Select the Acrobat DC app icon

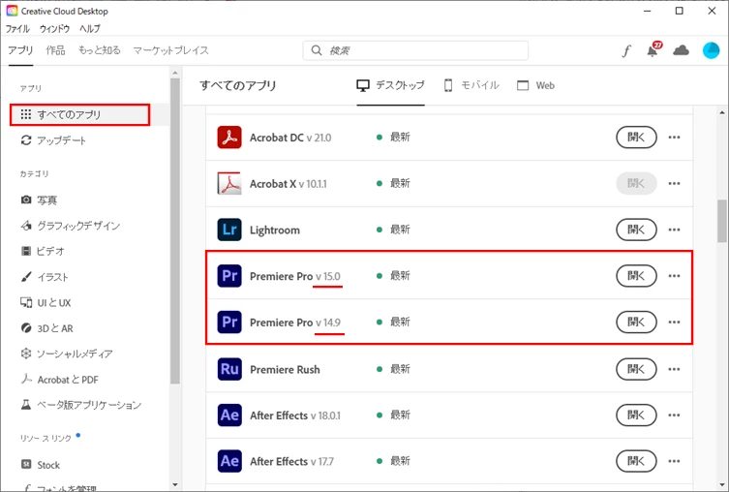tap(229, 138)
